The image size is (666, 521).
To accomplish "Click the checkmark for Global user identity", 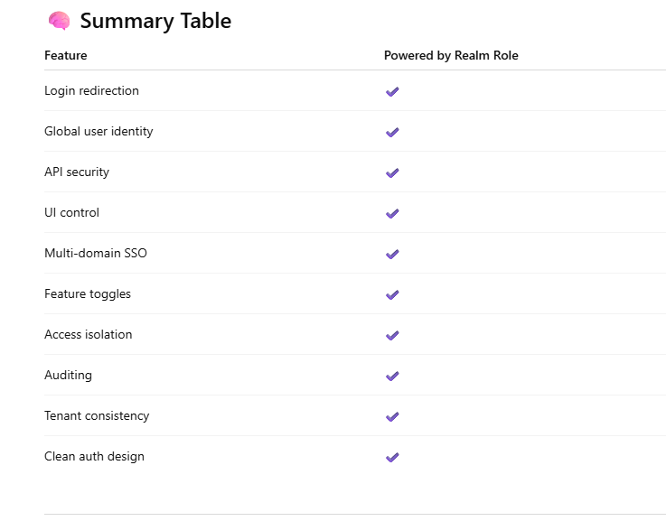I will [392, 133].
